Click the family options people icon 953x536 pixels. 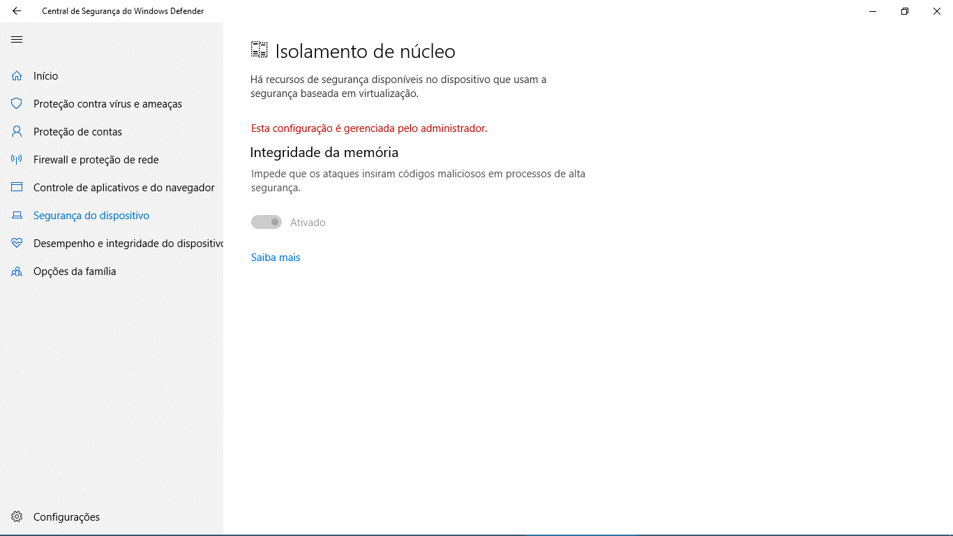click(x=17, y=271)
